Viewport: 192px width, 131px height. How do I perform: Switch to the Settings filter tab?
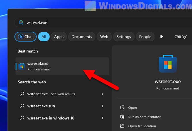tap(124, 37)
